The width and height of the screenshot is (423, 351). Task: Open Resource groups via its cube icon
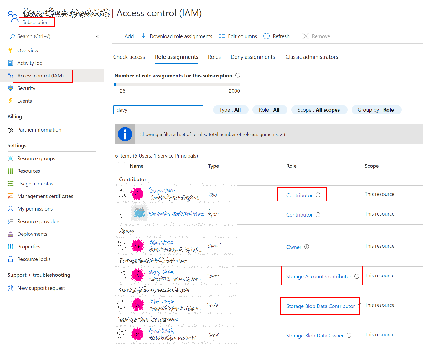click(11, 158)
